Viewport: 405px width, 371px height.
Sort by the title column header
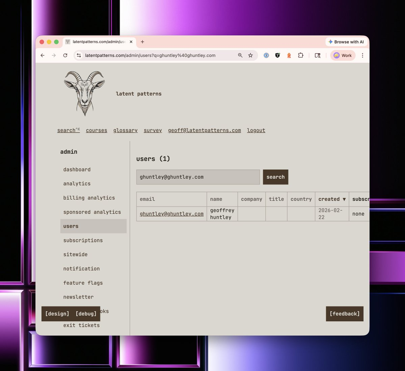click(276, 199)
